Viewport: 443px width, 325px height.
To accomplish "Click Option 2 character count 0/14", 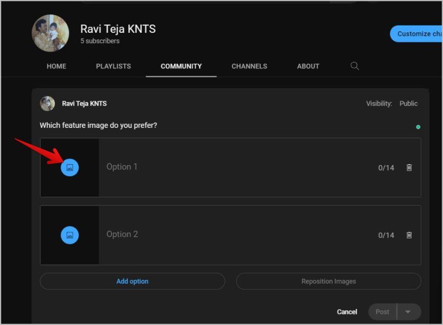I will [x=386, y=235].
